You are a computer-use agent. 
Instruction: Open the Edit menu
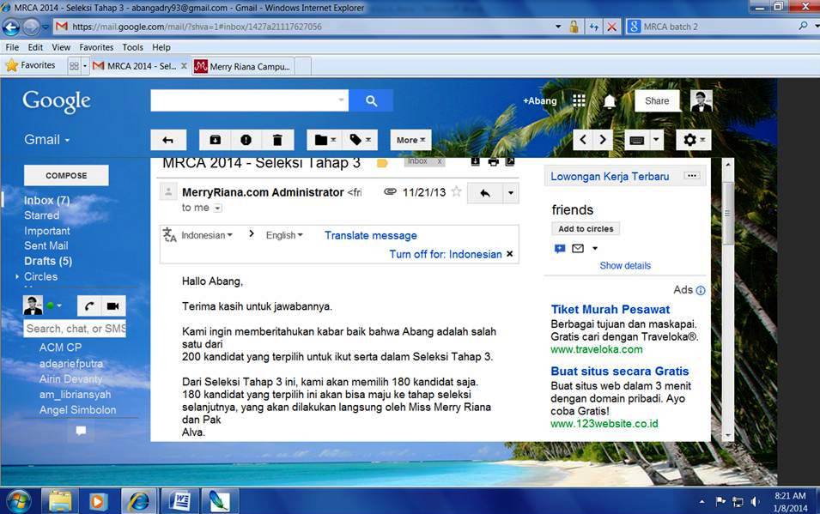[x=35, y=47]
